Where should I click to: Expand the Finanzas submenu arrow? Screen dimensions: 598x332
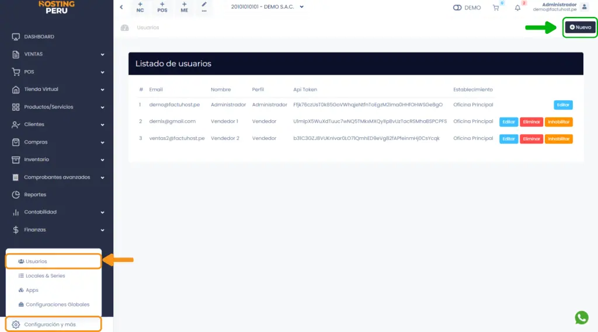coord(102,230)
